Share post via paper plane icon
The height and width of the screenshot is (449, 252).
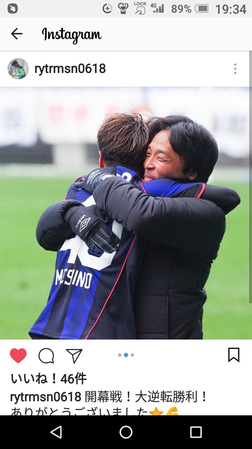(x=74, y=356)
